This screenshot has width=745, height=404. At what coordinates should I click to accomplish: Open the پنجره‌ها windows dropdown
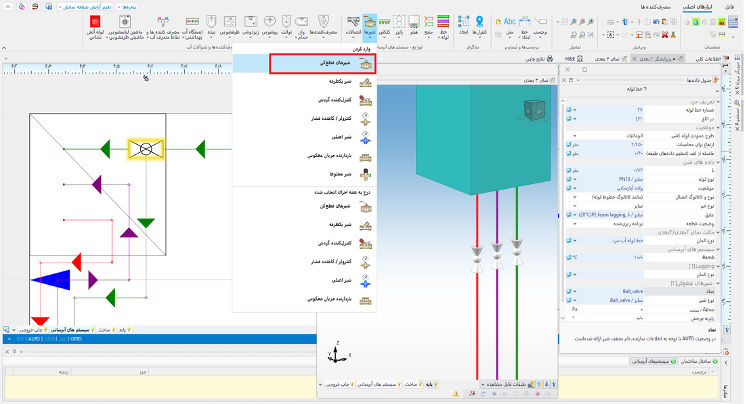click(127, 7)
